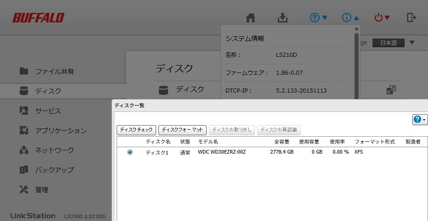Open the dialog help dropdown button

(420, 120)
